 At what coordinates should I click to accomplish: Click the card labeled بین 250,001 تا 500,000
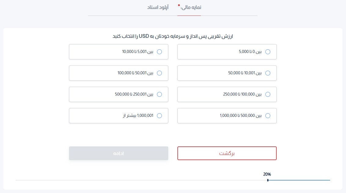click(x=119, y=94)
